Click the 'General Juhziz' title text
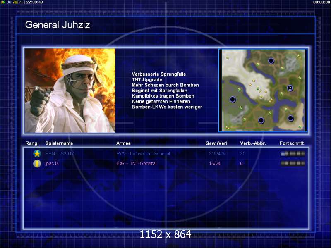Viewport: 331px width, 248px height. [x=58, y=25]
